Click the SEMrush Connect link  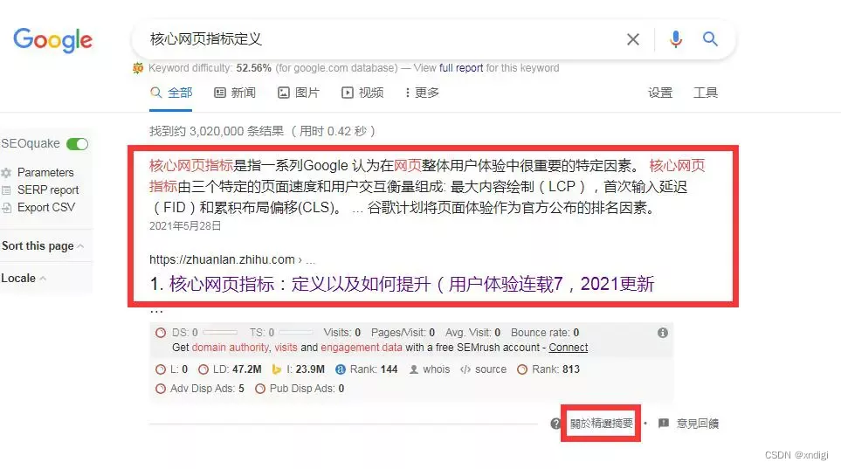tap(568, 348)
